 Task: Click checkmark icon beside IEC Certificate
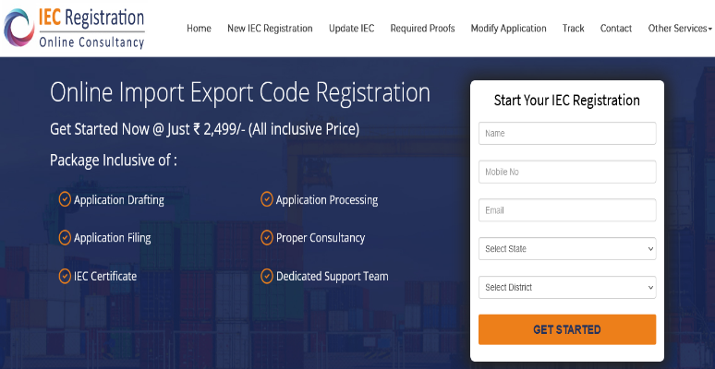click(65, 276)
